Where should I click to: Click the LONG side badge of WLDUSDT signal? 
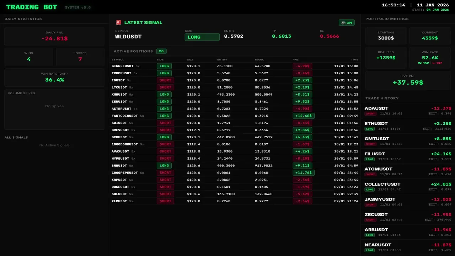[x=202, y=37]
